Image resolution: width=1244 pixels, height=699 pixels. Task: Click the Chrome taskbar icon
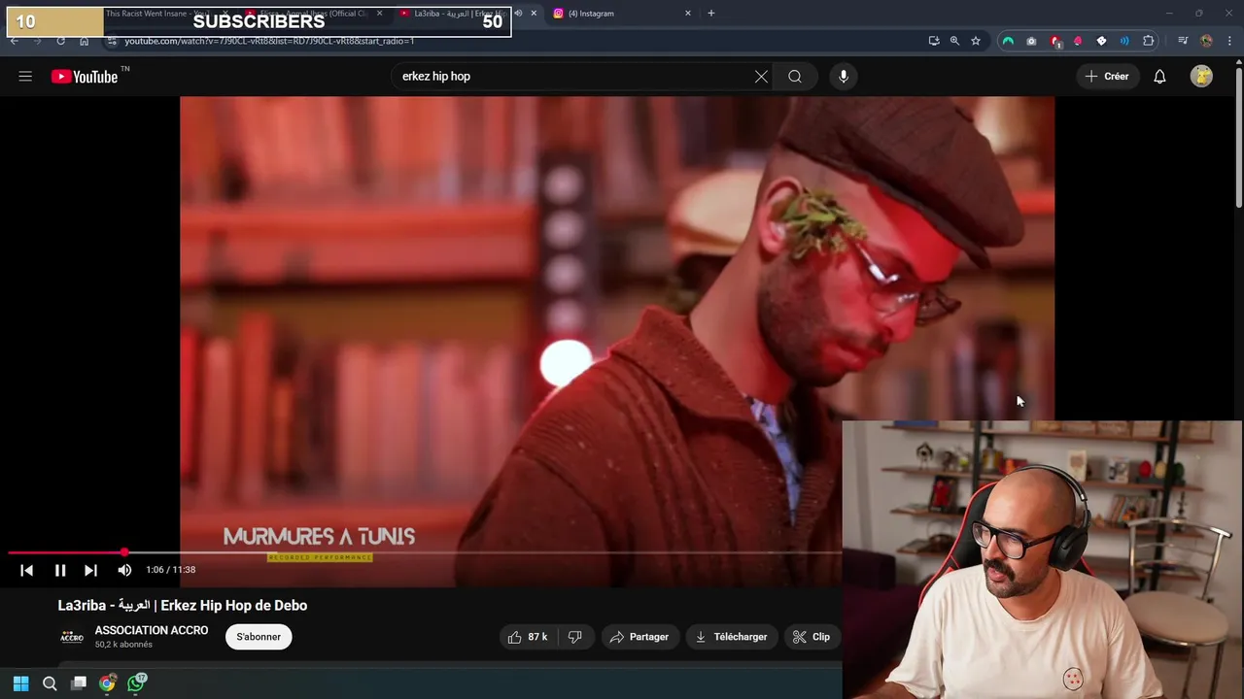coord(107,683)
